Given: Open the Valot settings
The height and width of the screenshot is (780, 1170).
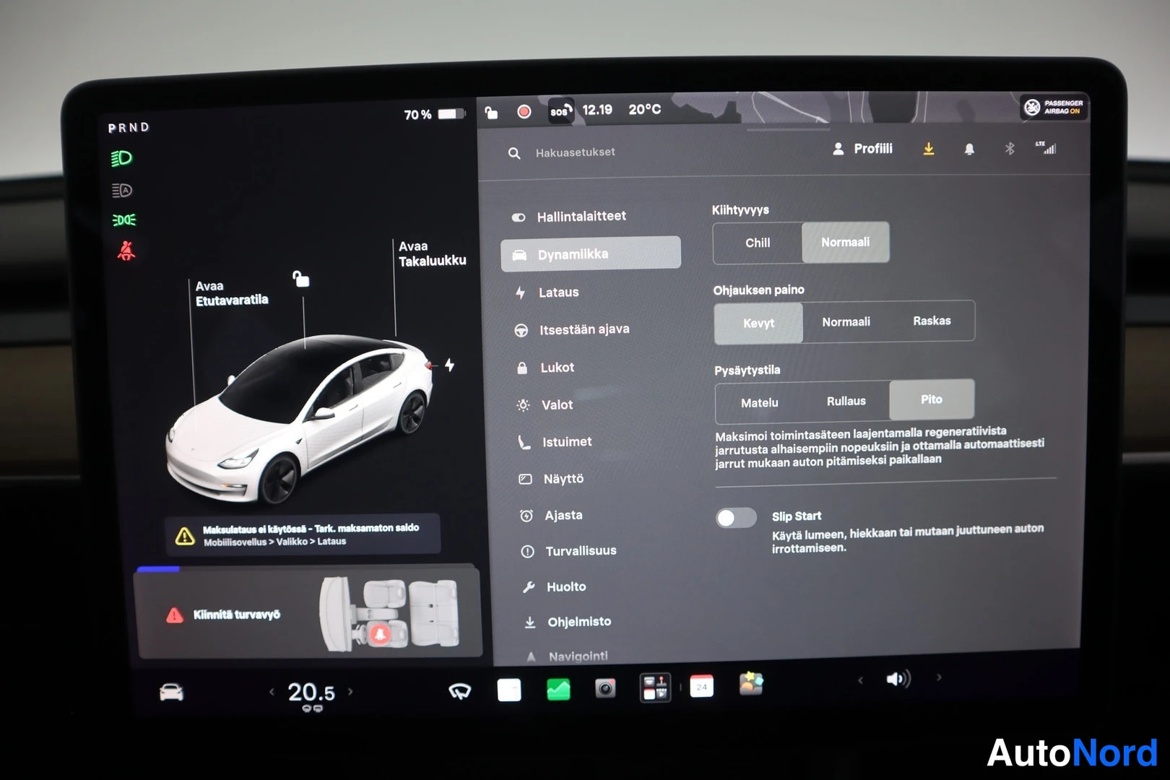Looking at the screenshot, I should coord(545,405).
